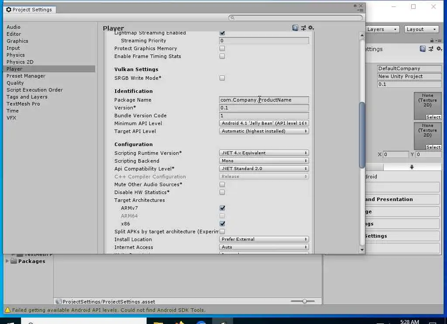The image size is (447, 324).
Task: Uncheck ARMv7 target architecture
Action: [222, 208]
